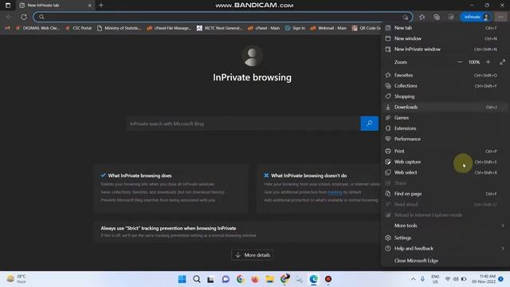Expand the Help and feedback submenu
510x287 pixels.
(444, 249)
